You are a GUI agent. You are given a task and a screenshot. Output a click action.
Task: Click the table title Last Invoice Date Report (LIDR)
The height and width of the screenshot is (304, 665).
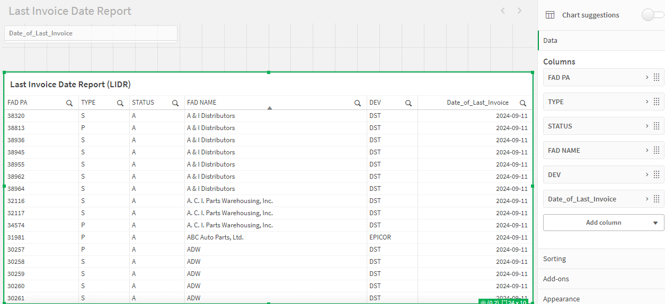pyautogui.click(x=70, y=84)
